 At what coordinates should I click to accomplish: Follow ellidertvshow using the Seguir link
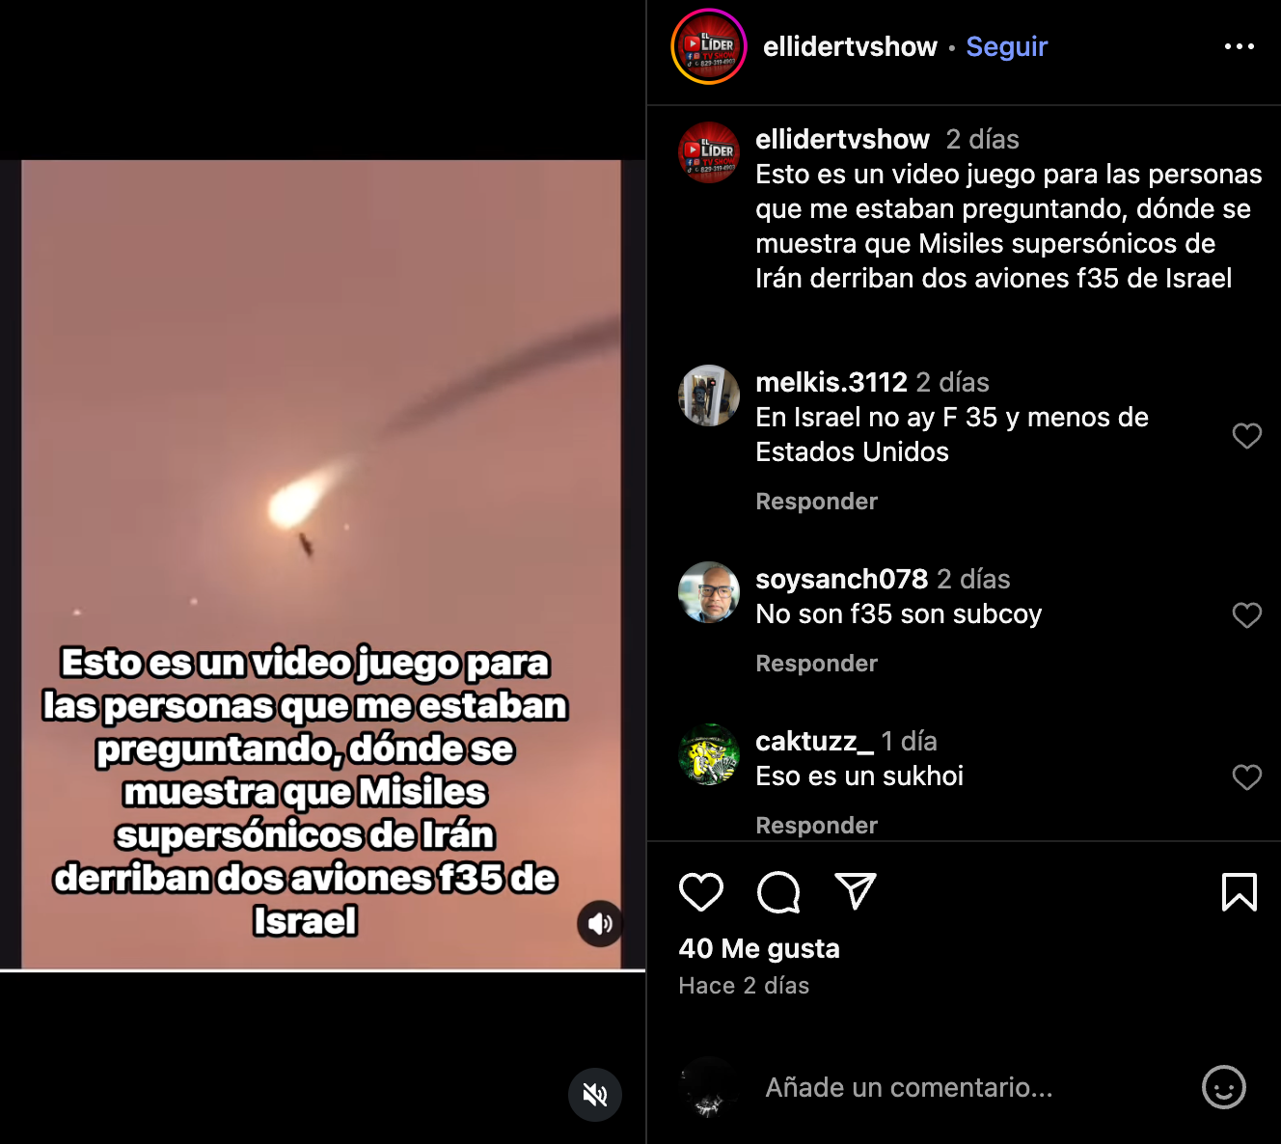(1007, 46)
